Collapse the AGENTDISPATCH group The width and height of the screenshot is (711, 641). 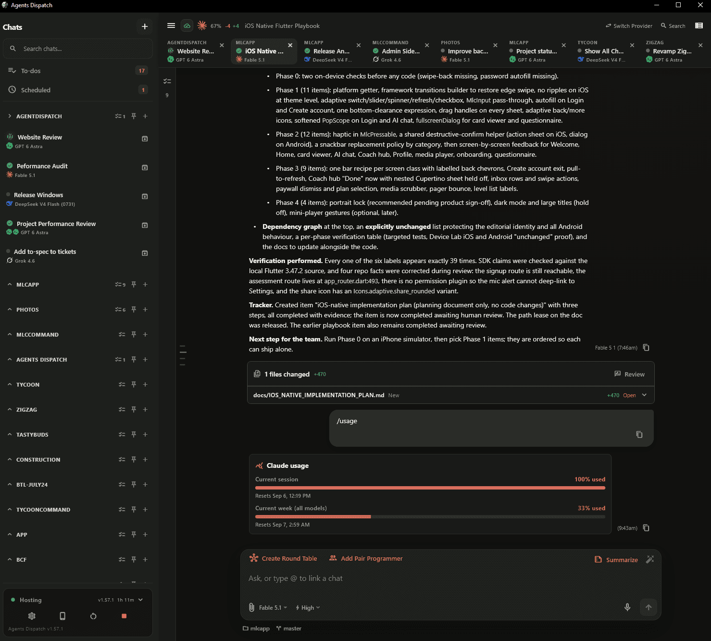point(10,116)
